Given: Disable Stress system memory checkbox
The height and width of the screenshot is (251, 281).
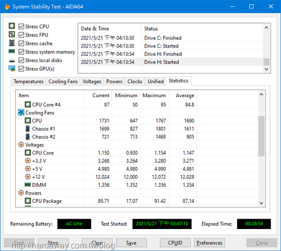Looking at the screenshot, I should coord(21,52).
